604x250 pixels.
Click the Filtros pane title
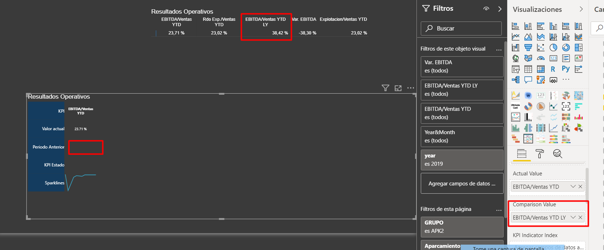[x=443, y=9]
